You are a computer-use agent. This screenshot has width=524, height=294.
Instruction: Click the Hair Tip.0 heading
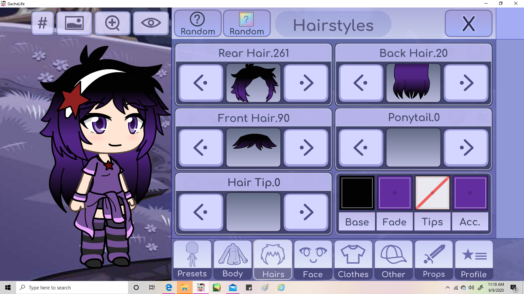pos(254,182)
